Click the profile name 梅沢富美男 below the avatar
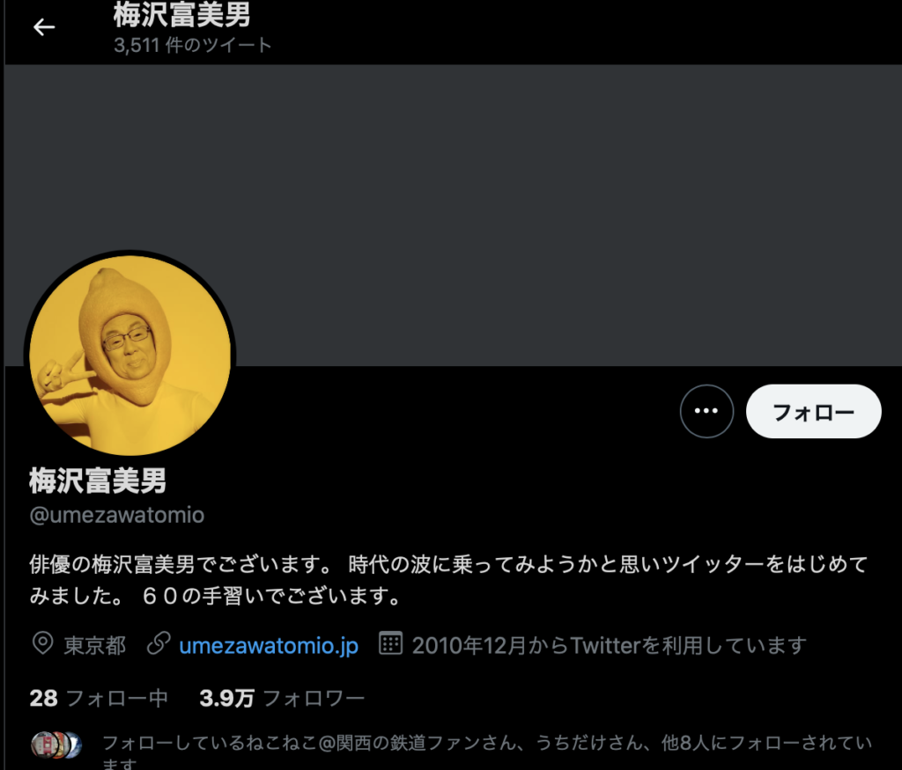902x770 pixels. (x=98, y=481)
